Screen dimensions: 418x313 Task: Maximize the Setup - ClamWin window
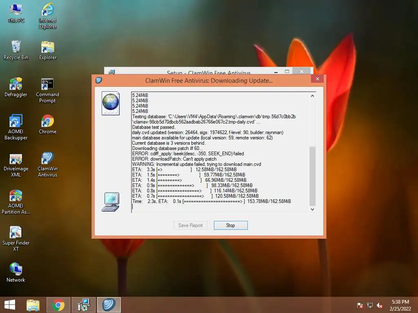[x=287, y=71]
